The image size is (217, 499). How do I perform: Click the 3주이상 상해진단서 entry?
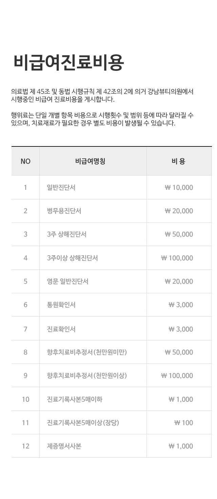[x=73, y=258]
